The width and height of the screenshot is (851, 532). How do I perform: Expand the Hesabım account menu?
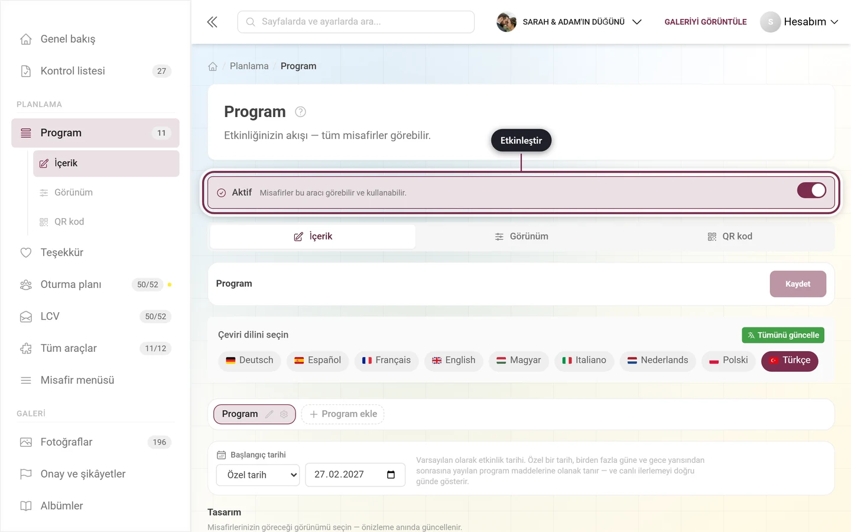click(x=800, y=22)
